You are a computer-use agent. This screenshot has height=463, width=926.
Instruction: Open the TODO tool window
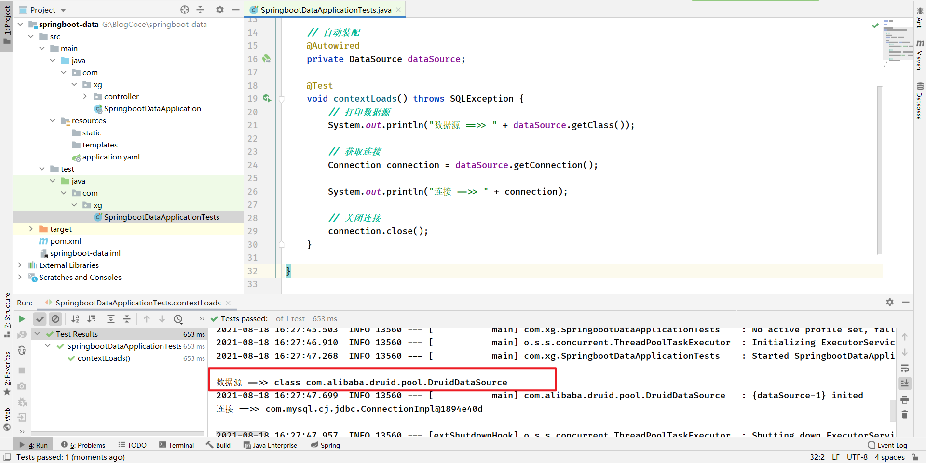133,445
